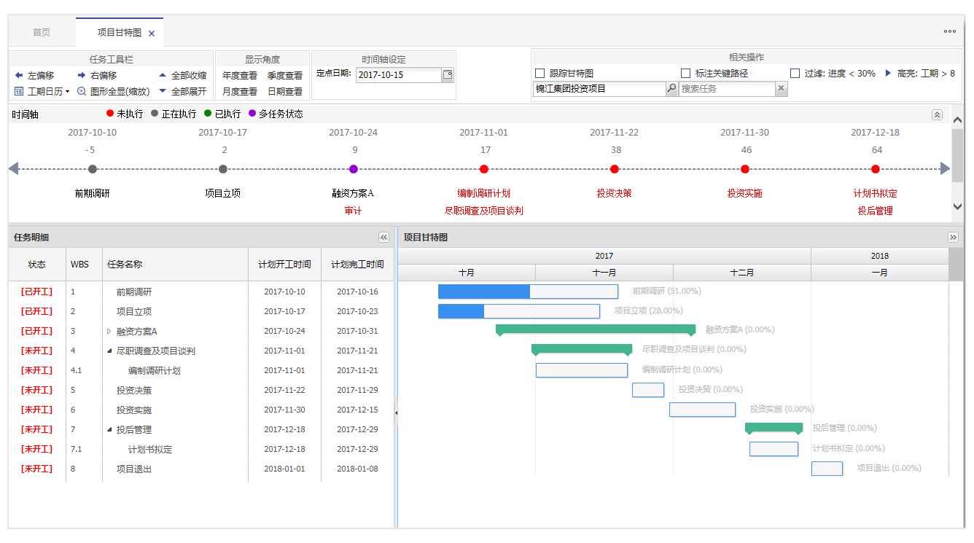Click the right offset (右偏移) arrow icon
974x543 pixels.
pyautogui.click(x=82, y=75)
